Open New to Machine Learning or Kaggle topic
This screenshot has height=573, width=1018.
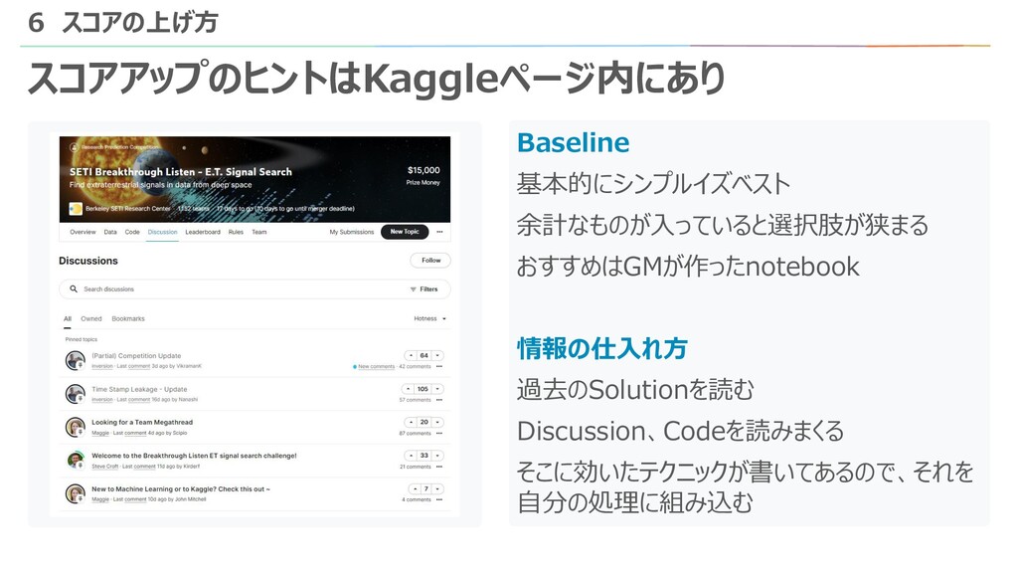pyautogui.click(x=181, y=489)
